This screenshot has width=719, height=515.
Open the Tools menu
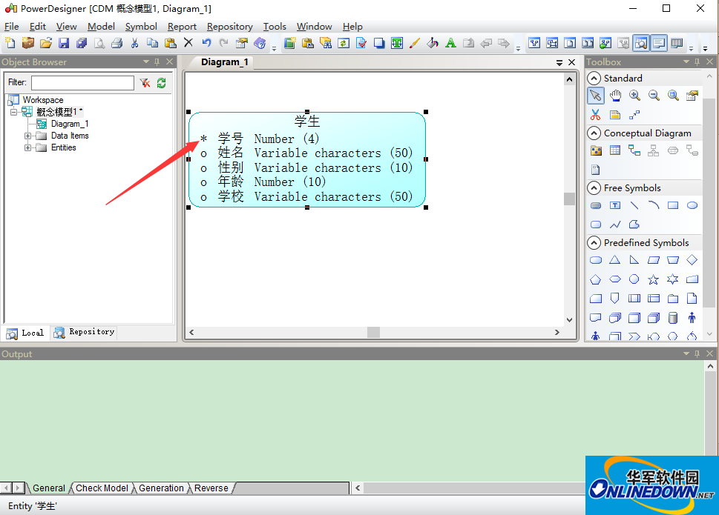(275, 27)
